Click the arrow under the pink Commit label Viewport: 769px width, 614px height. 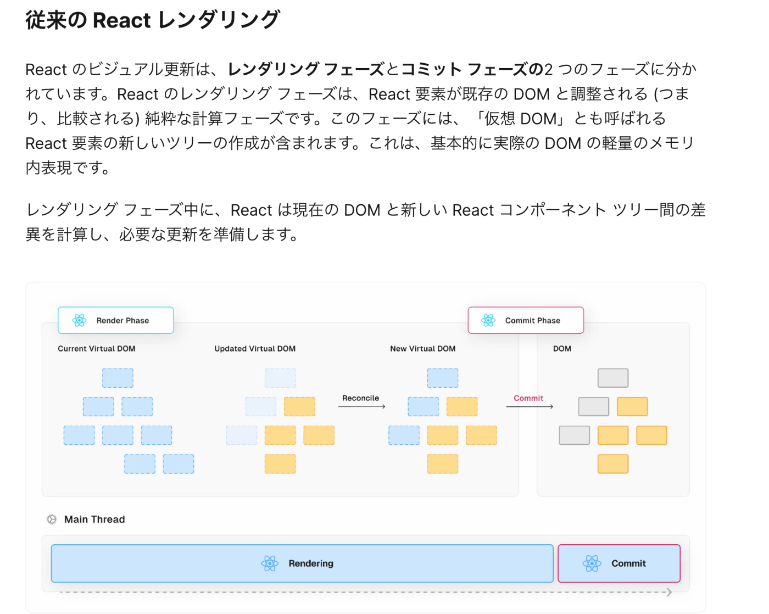coord(530,406)
